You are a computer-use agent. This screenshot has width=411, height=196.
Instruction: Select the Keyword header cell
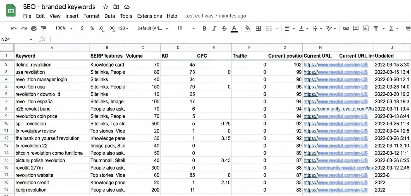(52, 56)
